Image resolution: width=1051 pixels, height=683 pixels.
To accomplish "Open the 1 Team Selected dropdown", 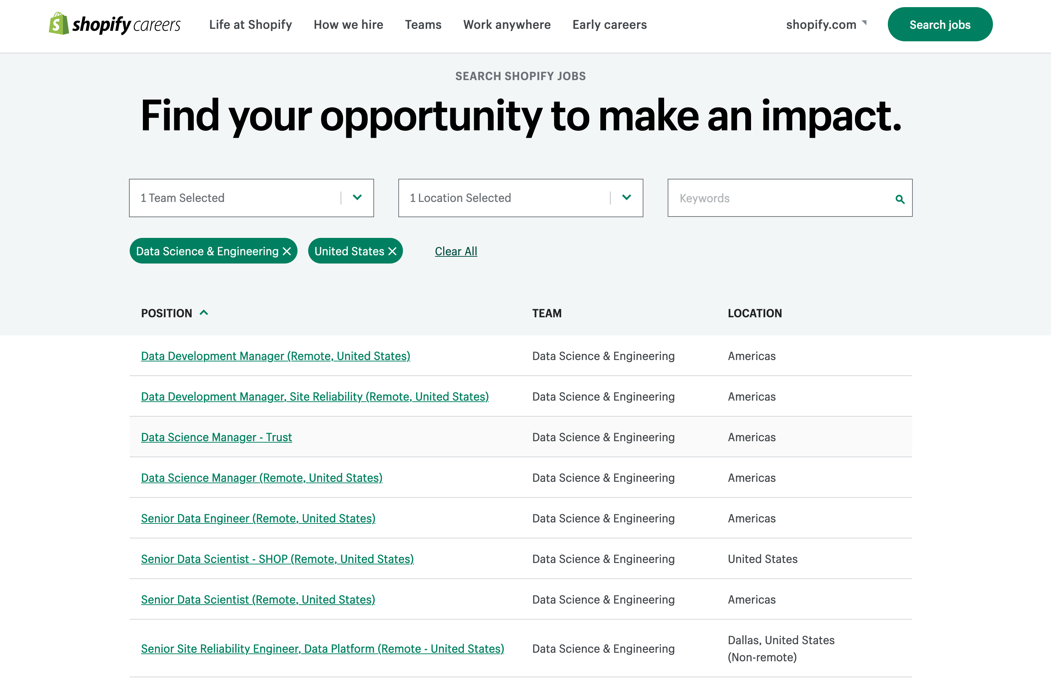I will 234,198.
